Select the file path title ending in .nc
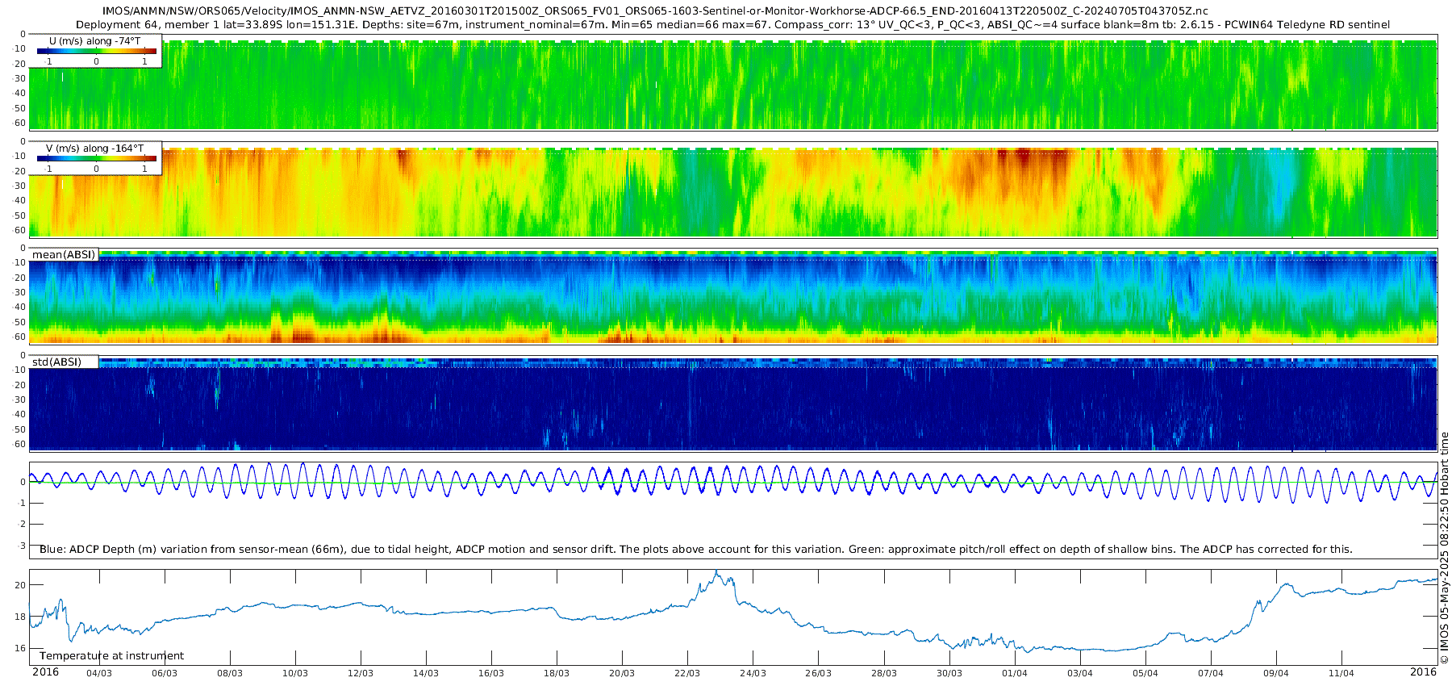The image size is (1452, 686). pyautogui.click(x=655, y=10)
